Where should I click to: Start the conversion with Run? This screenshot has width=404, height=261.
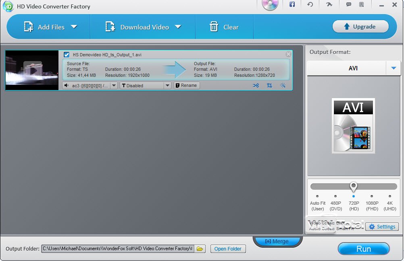(364, 249)
